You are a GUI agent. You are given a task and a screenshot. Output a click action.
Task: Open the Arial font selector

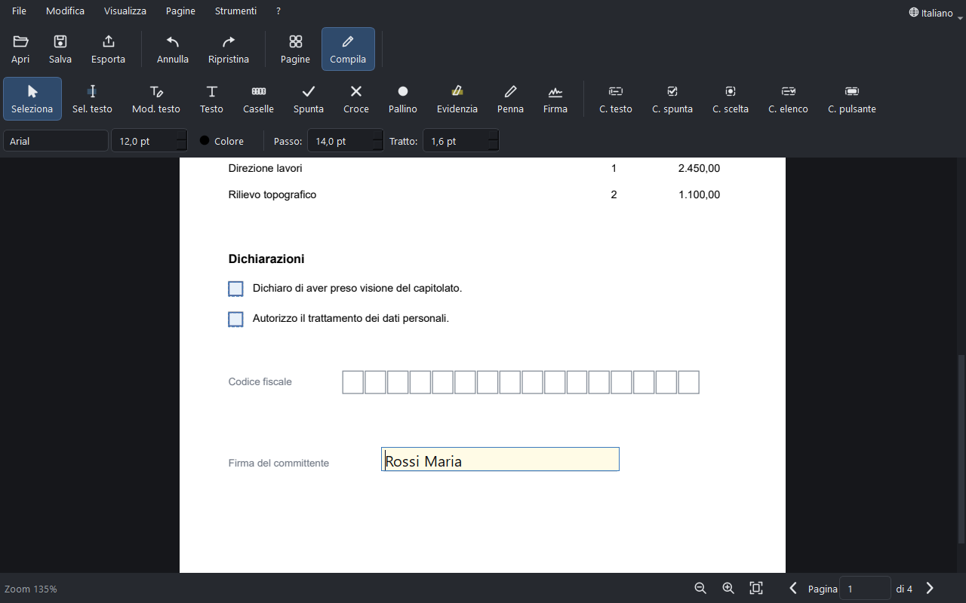(x=56, y=141)
